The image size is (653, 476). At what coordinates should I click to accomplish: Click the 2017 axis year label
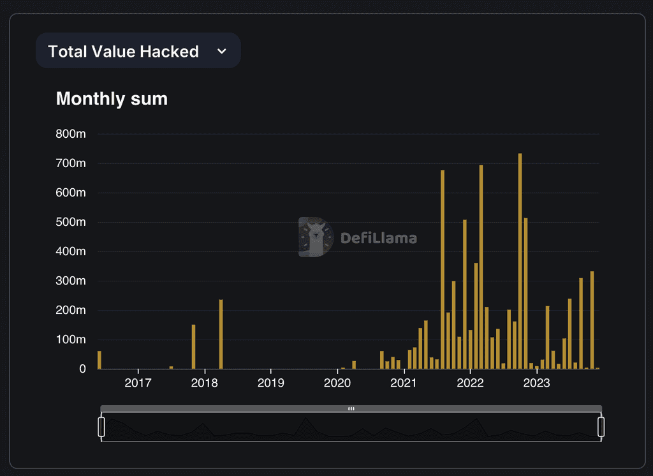coord(138,383)
